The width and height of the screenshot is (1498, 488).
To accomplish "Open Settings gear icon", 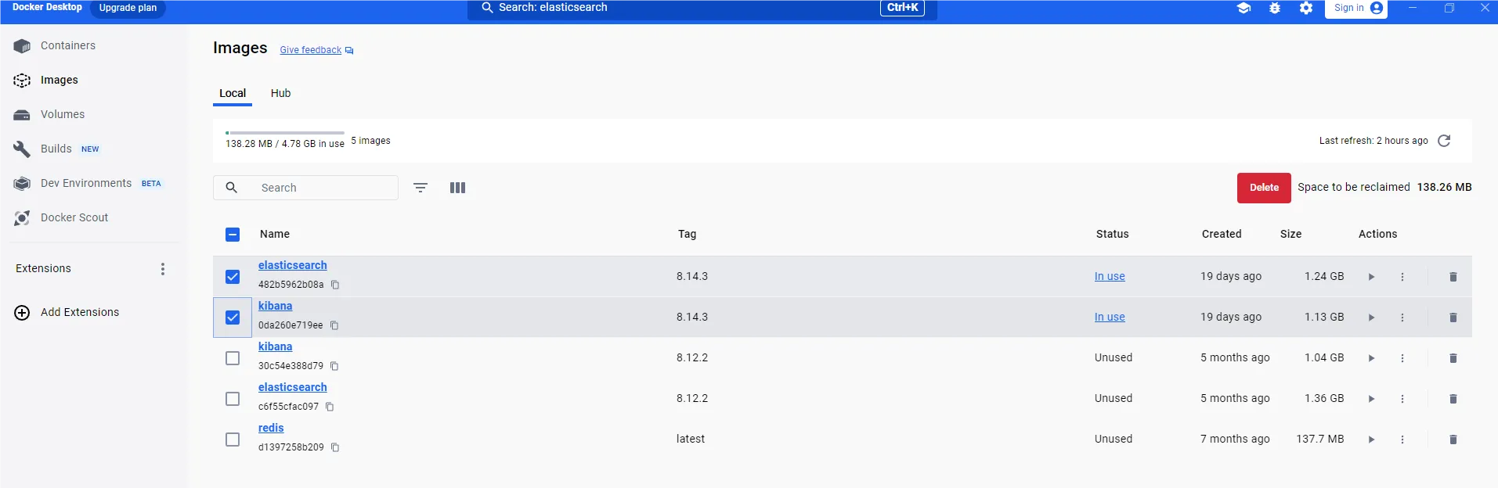I will [x=1306, y=8].
